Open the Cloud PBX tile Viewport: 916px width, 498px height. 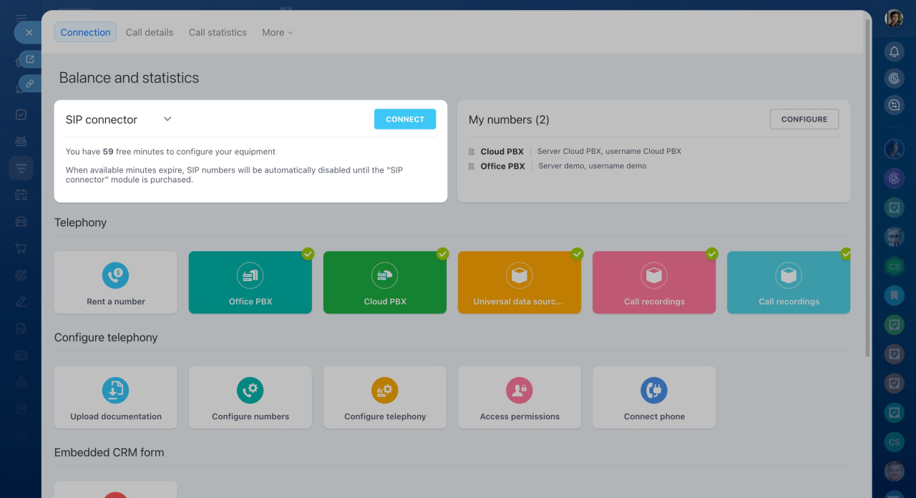pyautogui.click(x=384, y=282)
